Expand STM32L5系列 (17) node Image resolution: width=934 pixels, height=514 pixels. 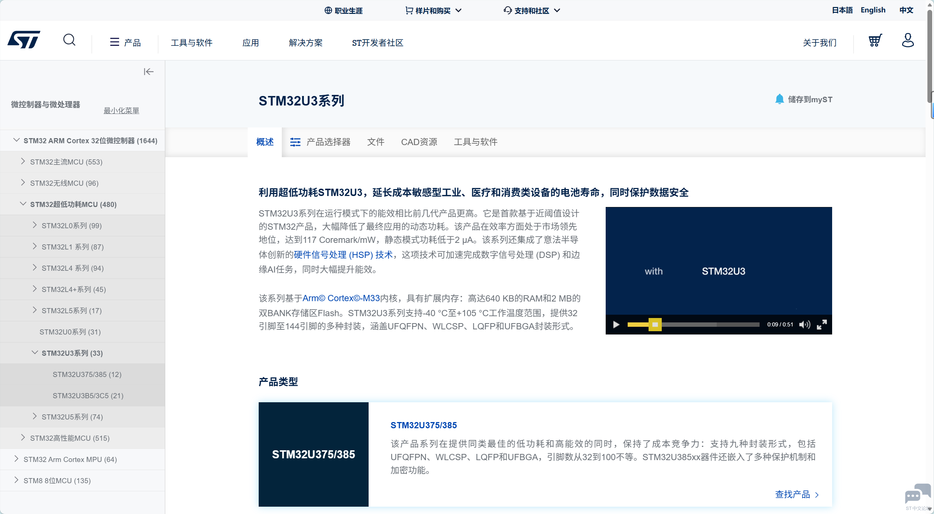tap(34, 310)
